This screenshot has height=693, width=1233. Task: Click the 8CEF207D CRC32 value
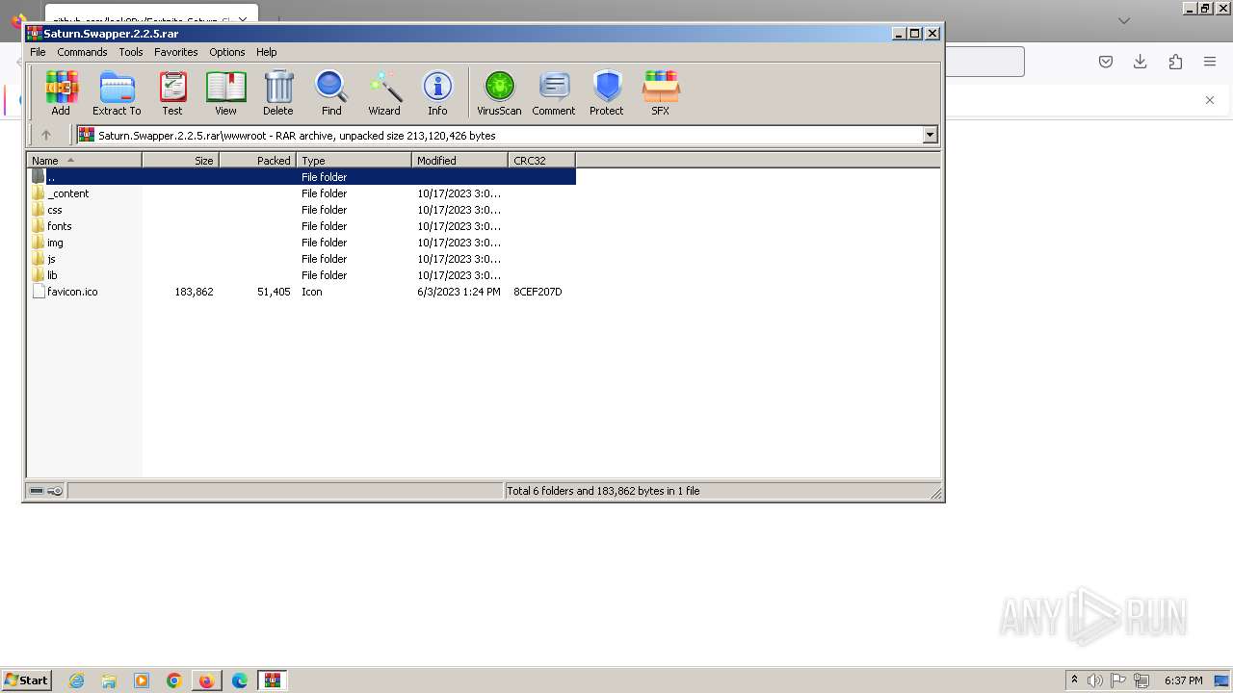538,292
